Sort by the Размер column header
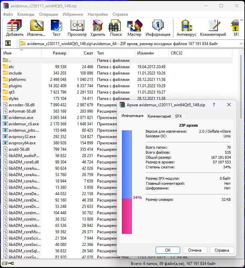The height and width of the screenshot is (268, 245). [55, 53]
